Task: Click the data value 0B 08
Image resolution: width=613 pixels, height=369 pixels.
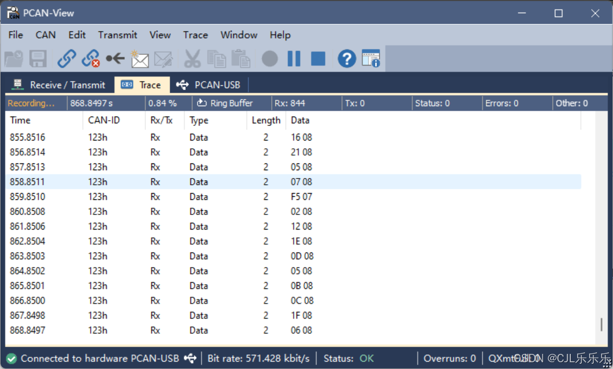Action: tap(302, 286)
